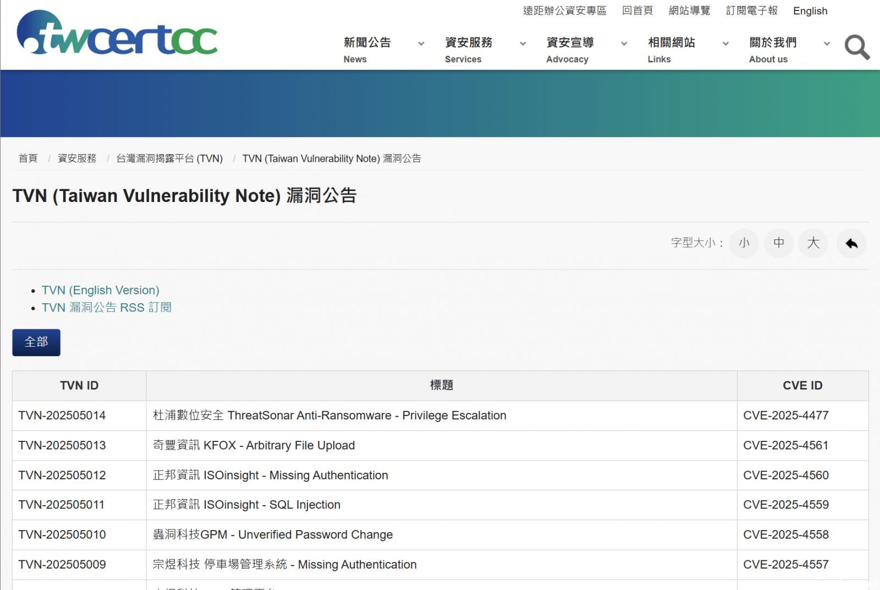Open TVN (English Version) link

pyautogui.click(x=101, y=290)
